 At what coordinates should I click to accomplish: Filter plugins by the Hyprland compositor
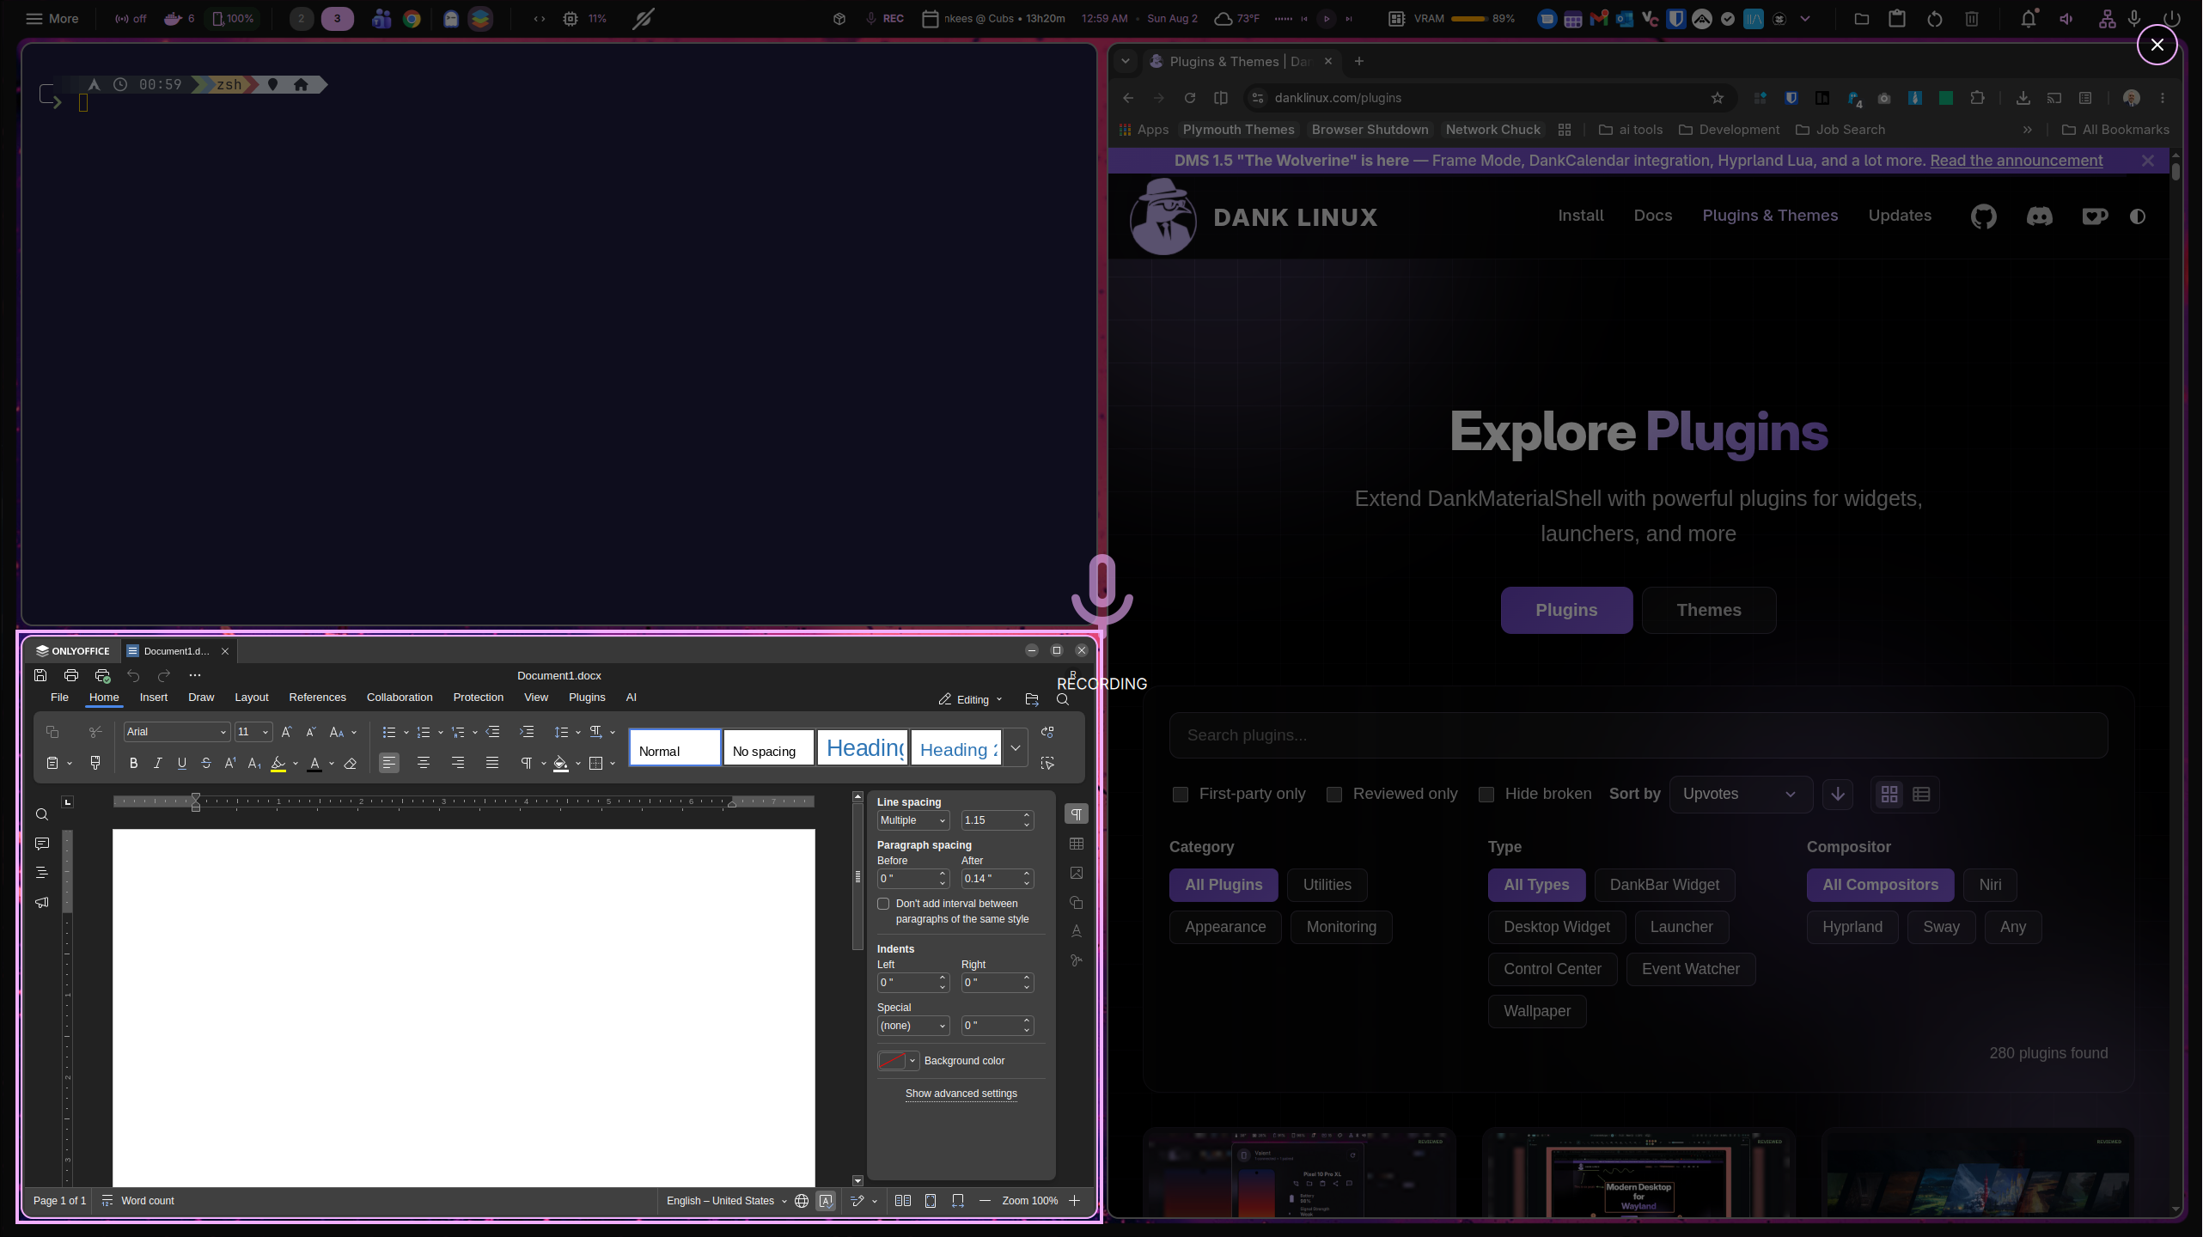click(x=1852, y=927)
